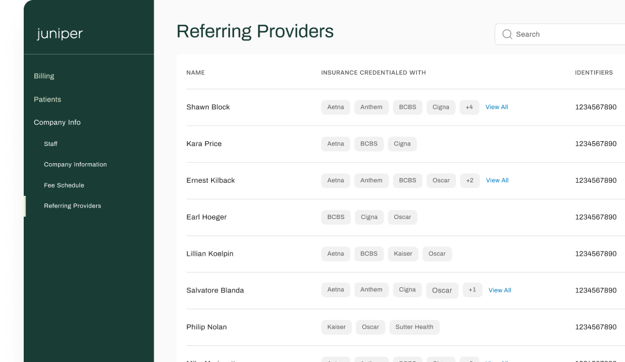The image size is (625, 362).
Task: Open the Patients section
Action: click(x=47, y=99)
